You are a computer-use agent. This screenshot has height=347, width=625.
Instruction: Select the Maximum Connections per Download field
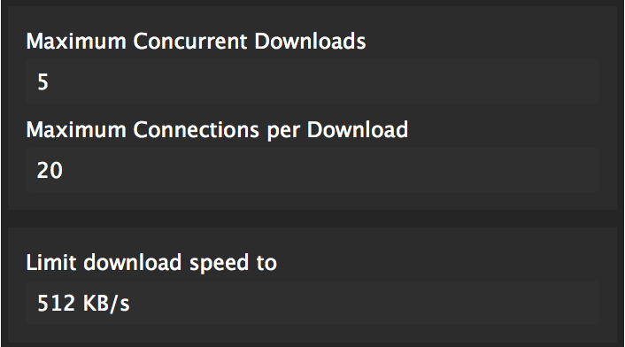click(x=312, y=170)
